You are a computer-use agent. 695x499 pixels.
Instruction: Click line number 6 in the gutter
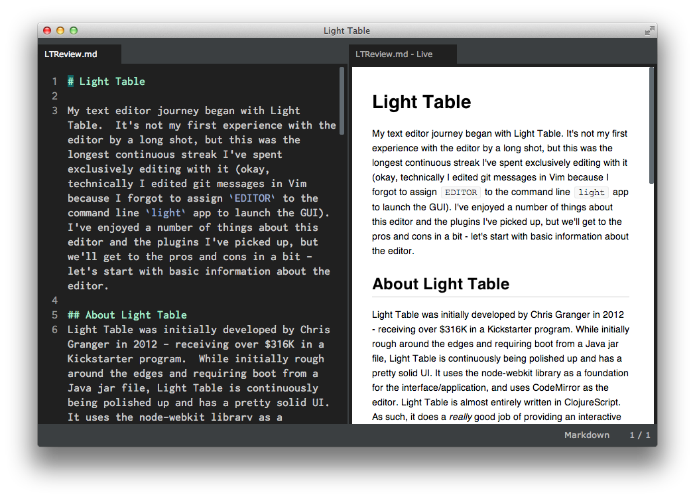tap(54, 330)
